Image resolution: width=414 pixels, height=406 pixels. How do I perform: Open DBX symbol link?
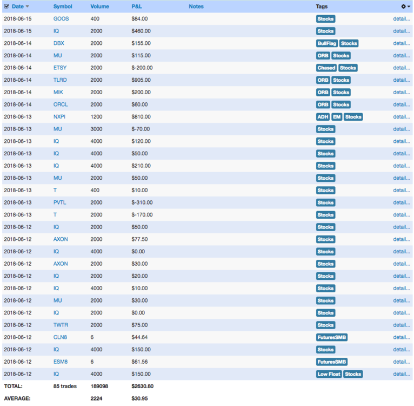(x=58, y=43)
